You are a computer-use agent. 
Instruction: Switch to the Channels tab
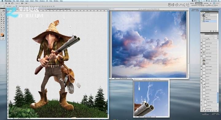[x=207, y=34]
